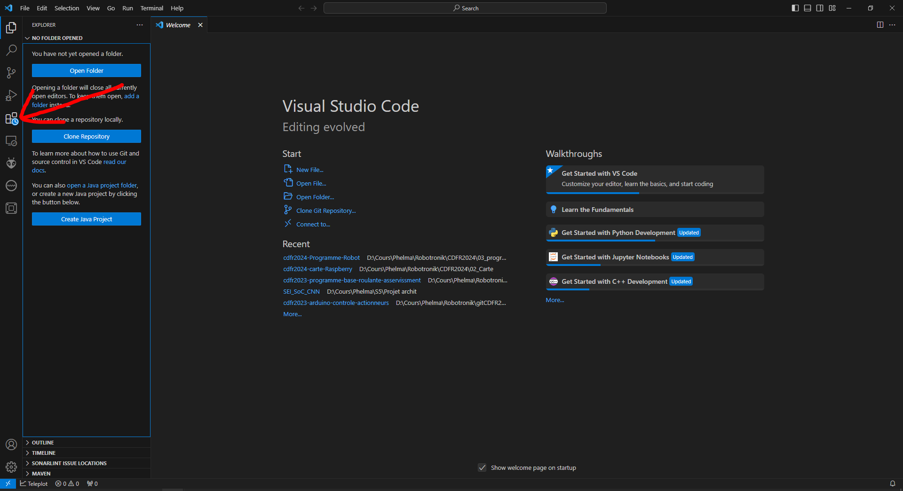903x491 pixels.
Task: Open the bottom activity bar square icon
Action: pyautogui.click(x=11, y=208)
